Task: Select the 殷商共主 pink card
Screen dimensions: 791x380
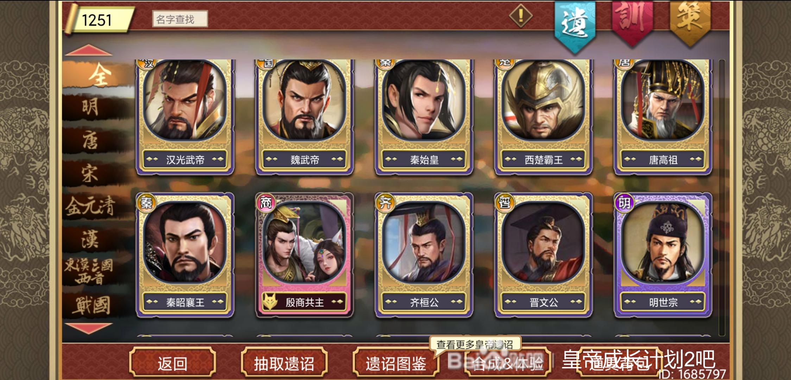Action: pos(305,255)
